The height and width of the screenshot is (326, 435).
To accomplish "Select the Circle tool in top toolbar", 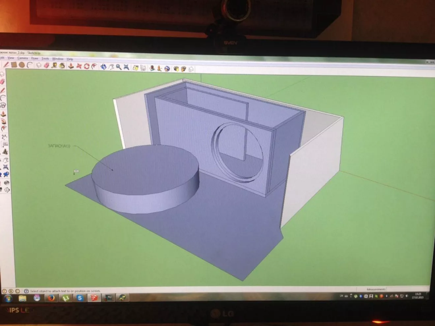I will click(x=22, y=65).
